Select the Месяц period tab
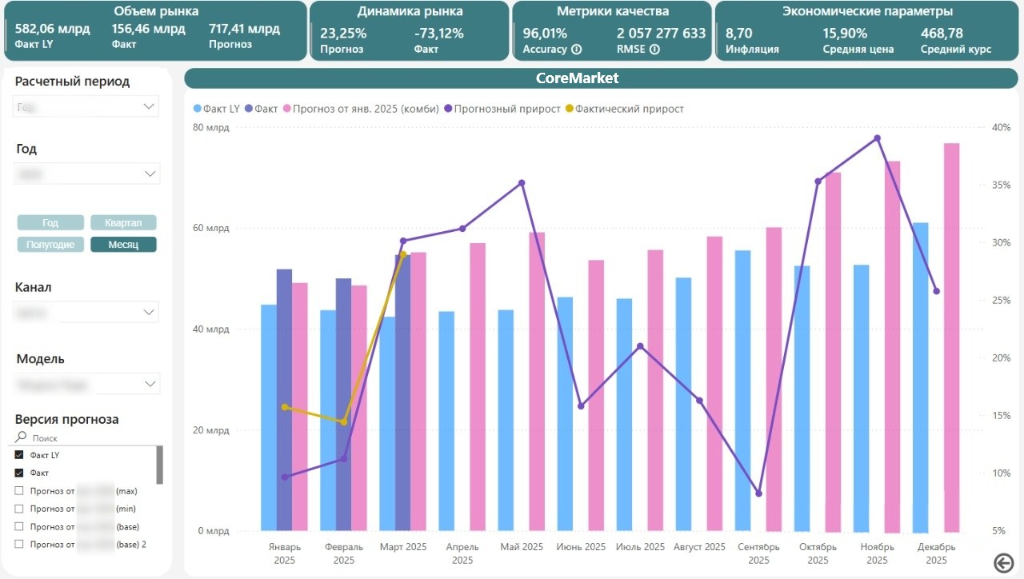 (x=123, y=244)
